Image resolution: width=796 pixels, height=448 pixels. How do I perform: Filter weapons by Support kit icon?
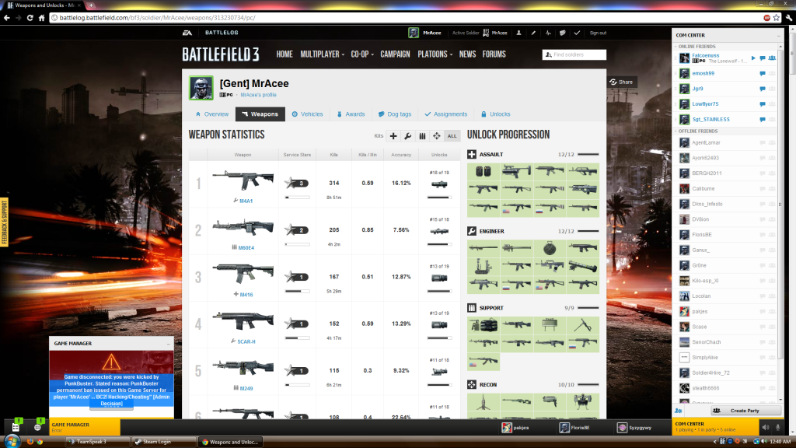422,136
